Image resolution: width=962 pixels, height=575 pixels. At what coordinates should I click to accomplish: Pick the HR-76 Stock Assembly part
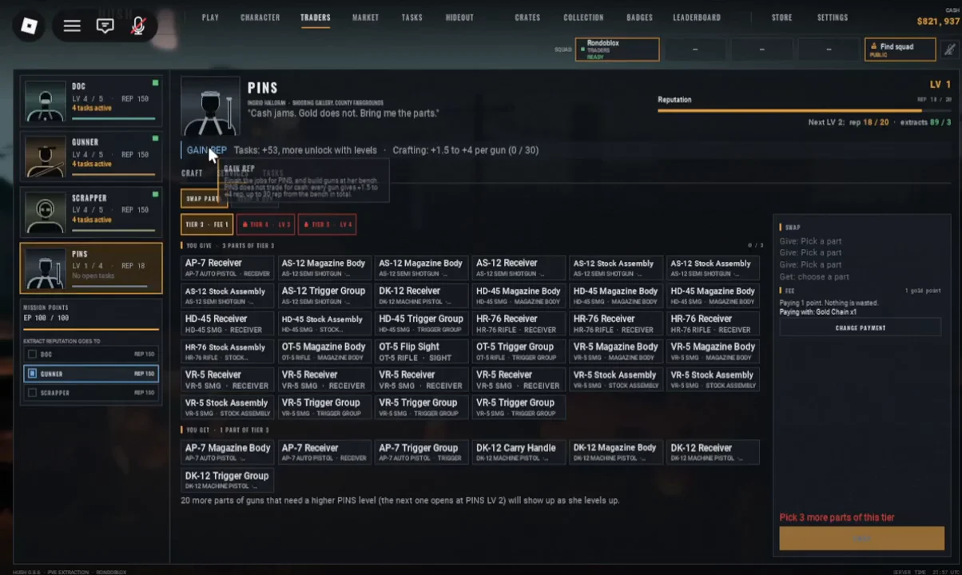pos(228,351)
